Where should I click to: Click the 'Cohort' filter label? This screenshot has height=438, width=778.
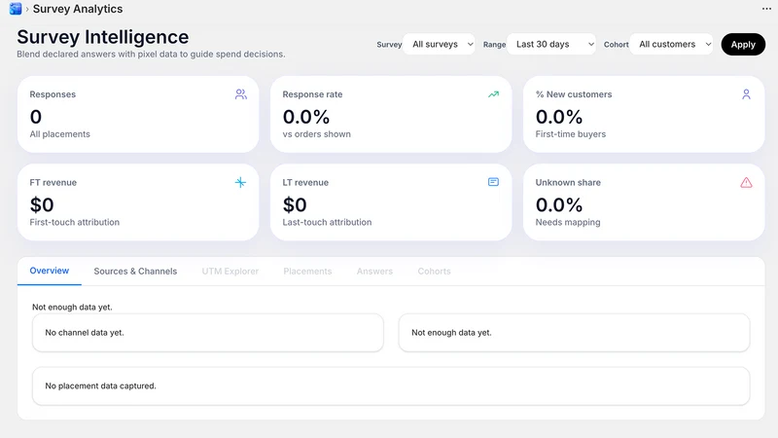[x=617, y=44]
